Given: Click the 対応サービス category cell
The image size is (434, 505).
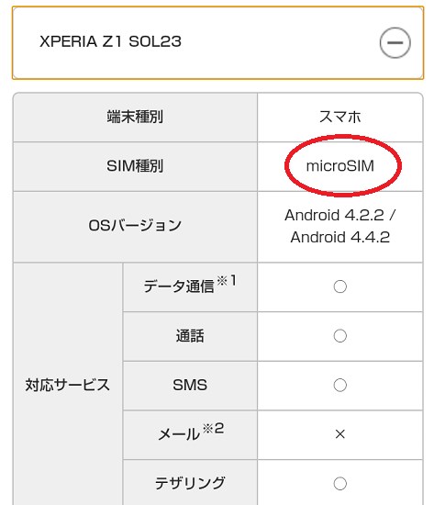Looking at the screenshot, I should (x=68, y=384).
